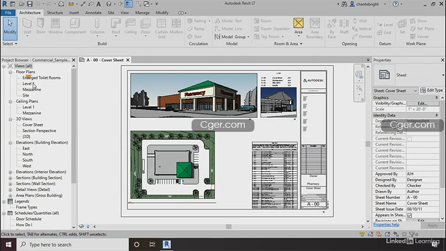Click the Apply button in Properties
446x251 pixels.
point(432,225)
